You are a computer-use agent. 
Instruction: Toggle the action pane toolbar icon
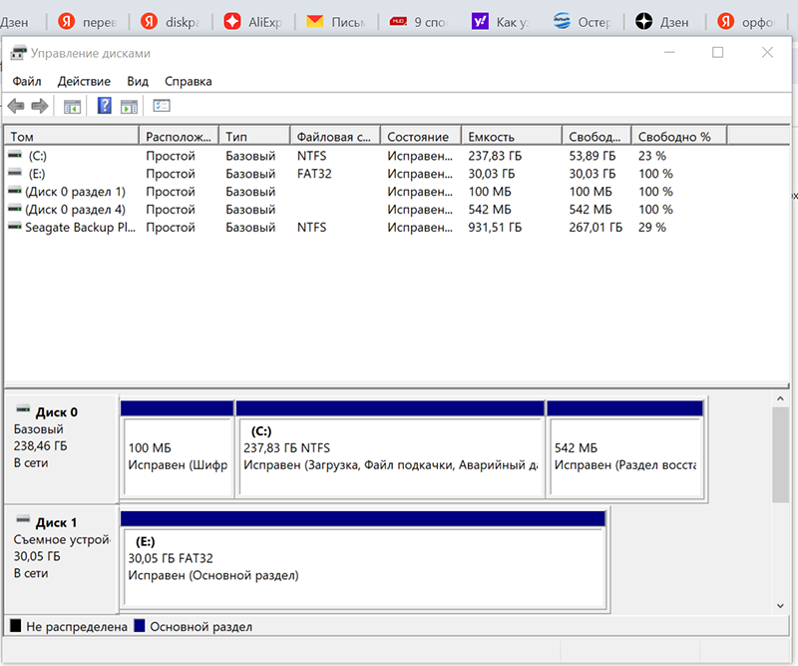pos(129,107)
